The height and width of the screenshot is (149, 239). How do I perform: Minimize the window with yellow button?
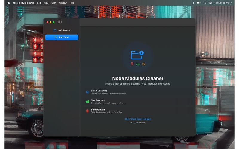(50, 22)
